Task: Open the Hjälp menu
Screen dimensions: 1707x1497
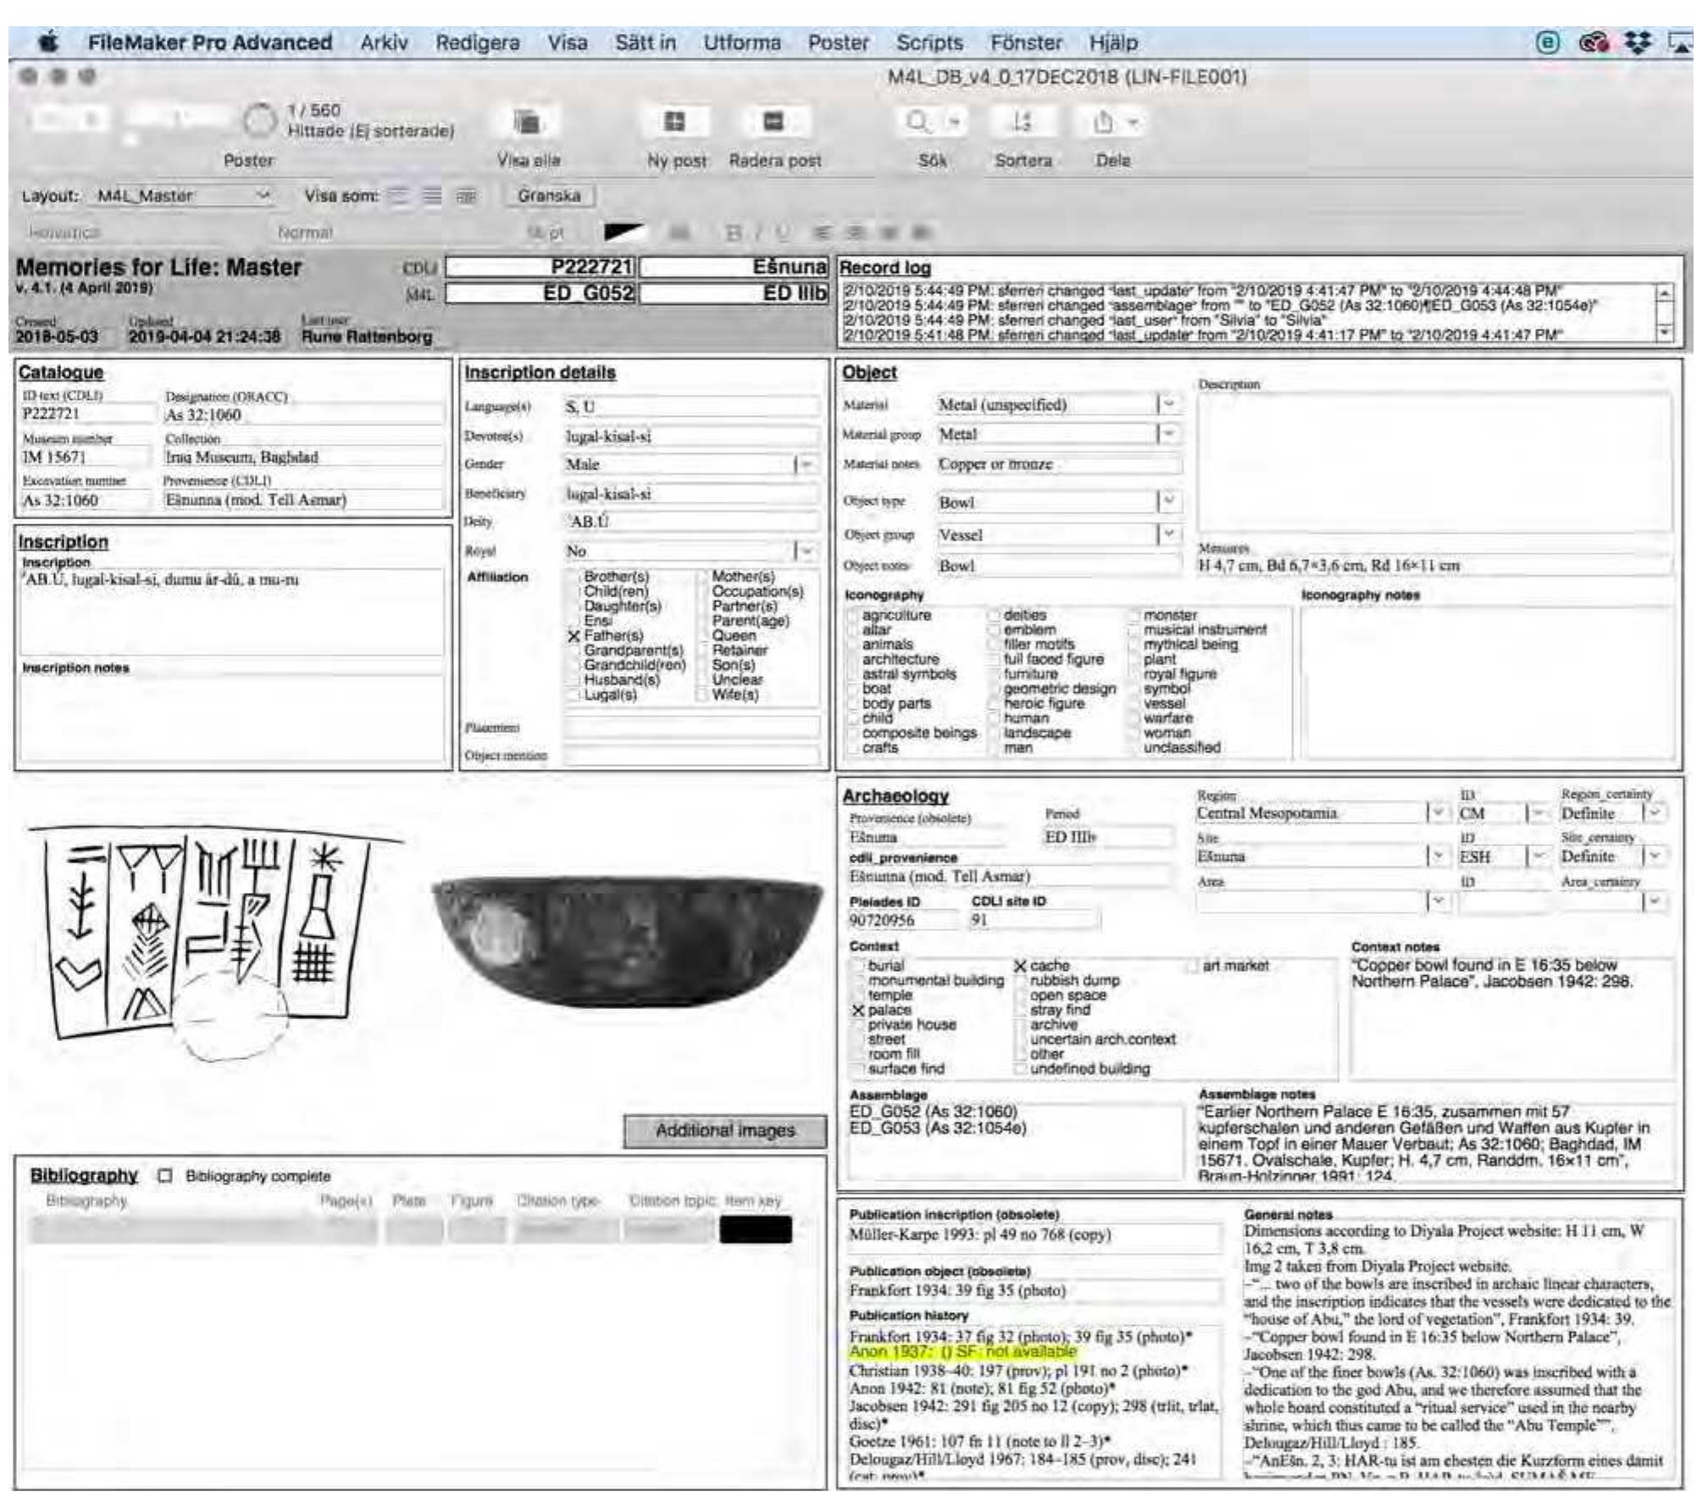Action: point(1113,42)
